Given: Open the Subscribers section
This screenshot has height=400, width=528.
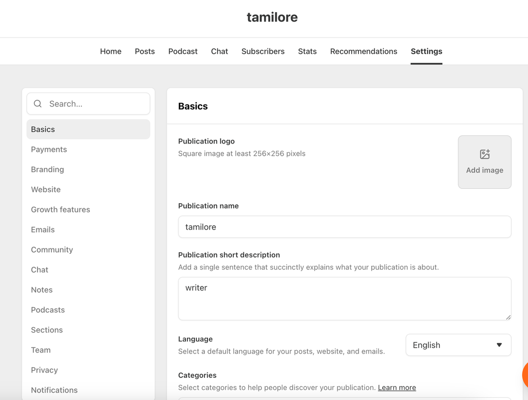Looking at the screenshot, I should 263,51.
